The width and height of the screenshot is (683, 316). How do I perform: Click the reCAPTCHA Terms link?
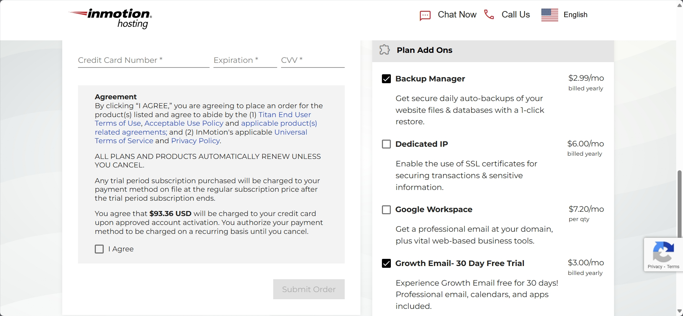tap(673, 267)
